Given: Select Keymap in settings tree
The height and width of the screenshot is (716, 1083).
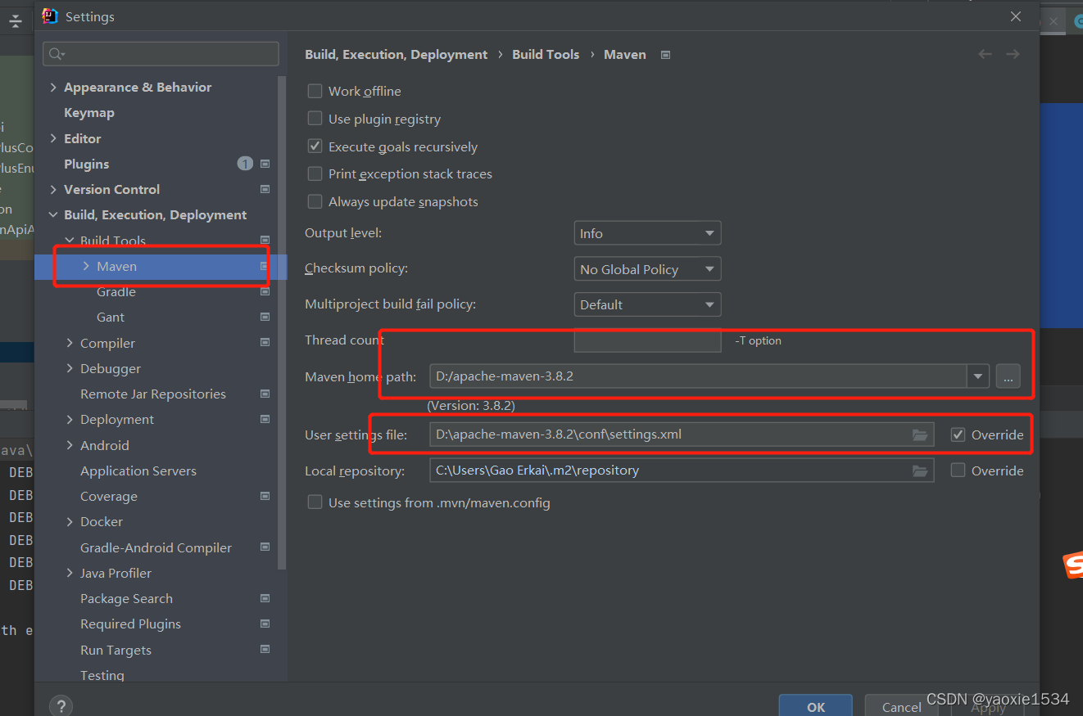Looking at the screenshot, I should pyautogui.click(x=89, y=112).
